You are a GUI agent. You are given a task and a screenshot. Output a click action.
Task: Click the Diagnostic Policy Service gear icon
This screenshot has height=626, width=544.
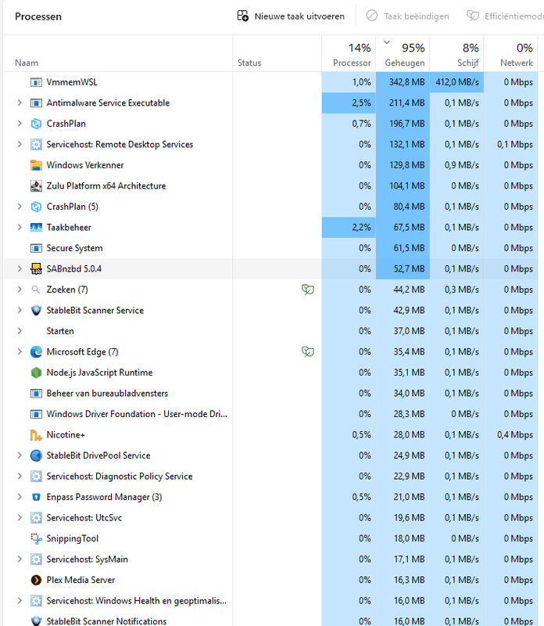(x=36, y=477)
